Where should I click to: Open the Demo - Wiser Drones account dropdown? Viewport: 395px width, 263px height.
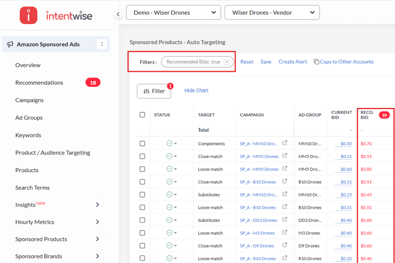pos(173,12)
